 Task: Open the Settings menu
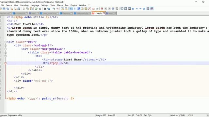45,5
